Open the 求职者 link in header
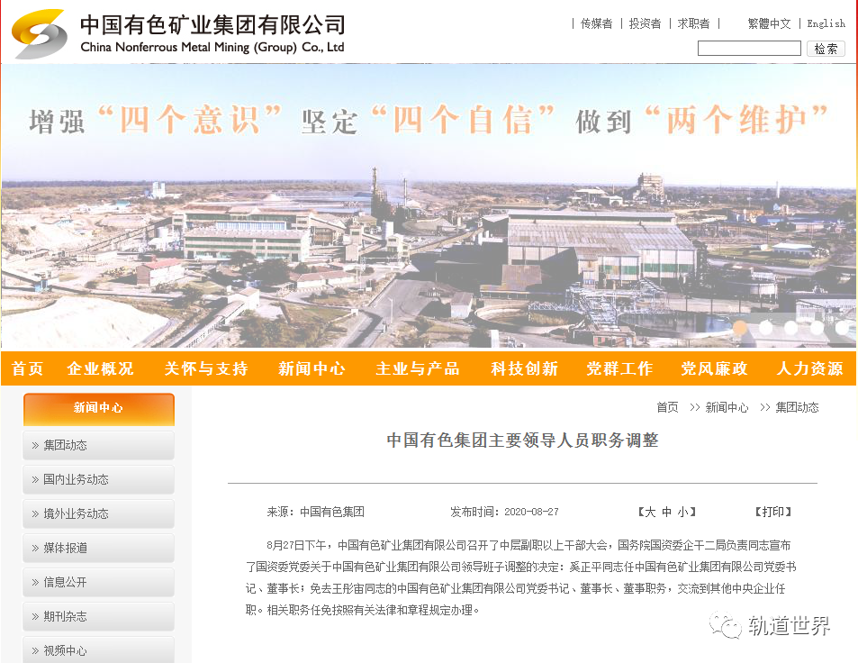 pyautogui.click(x=693, y=23)
